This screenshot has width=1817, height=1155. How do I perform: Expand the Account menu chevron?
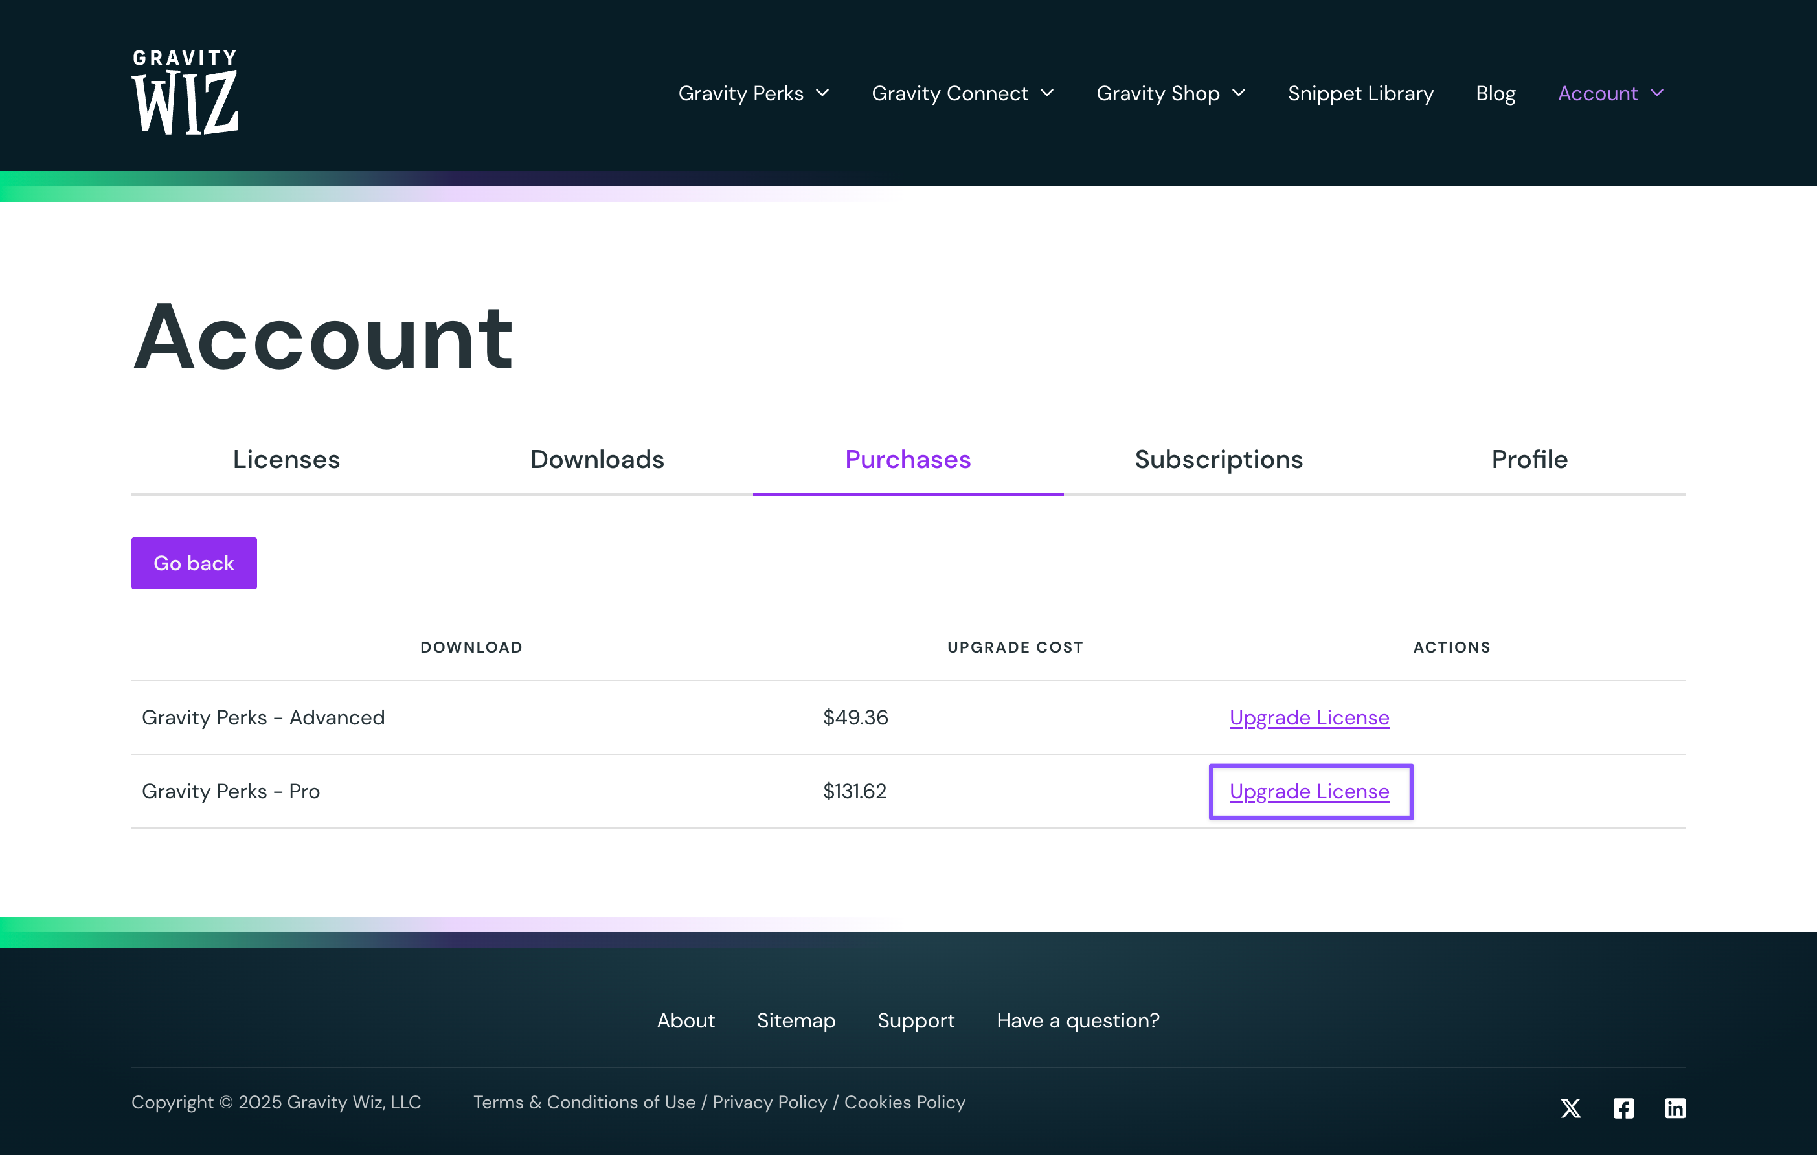[x=1657, y=93]
